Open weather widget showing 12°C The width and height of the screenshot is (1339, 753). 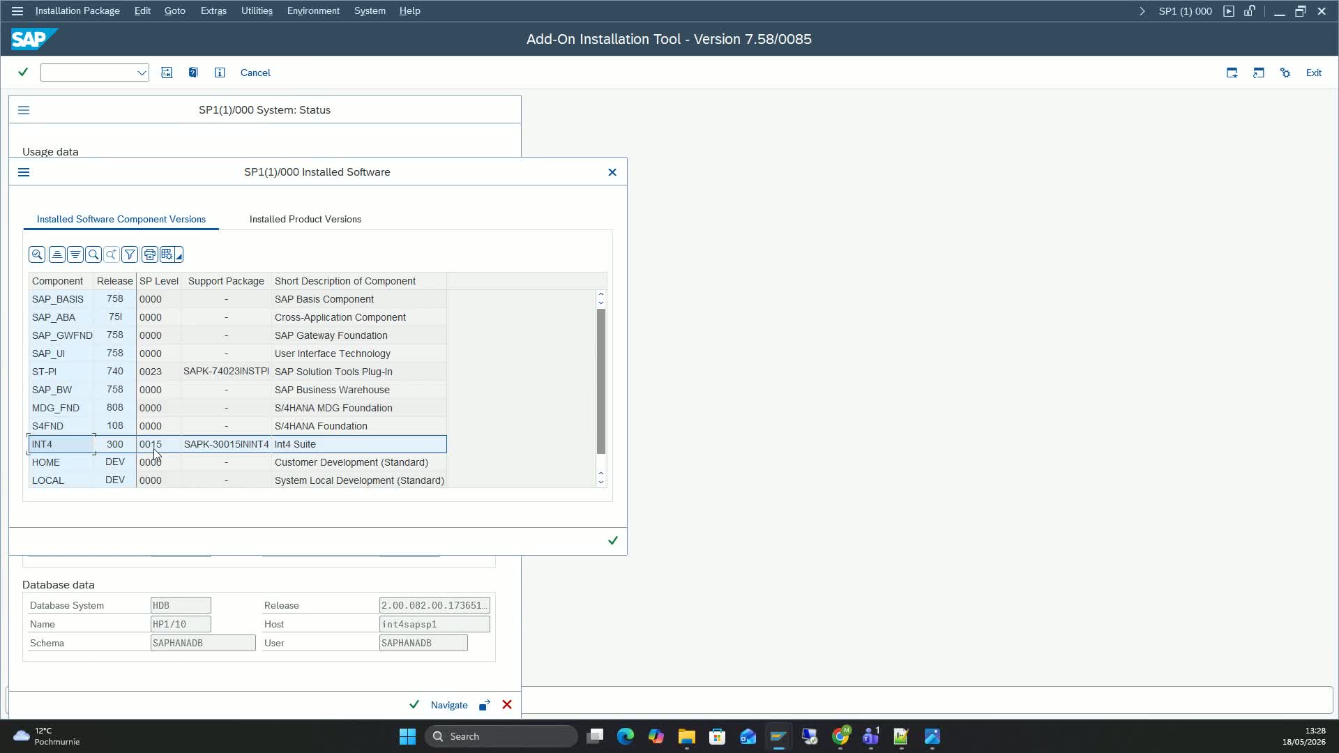47,736
